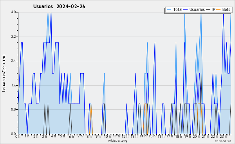This screenshot has width=235, height=144.
Task: Click the '14 h' x-axis label
Action: [x=143, y=136]
